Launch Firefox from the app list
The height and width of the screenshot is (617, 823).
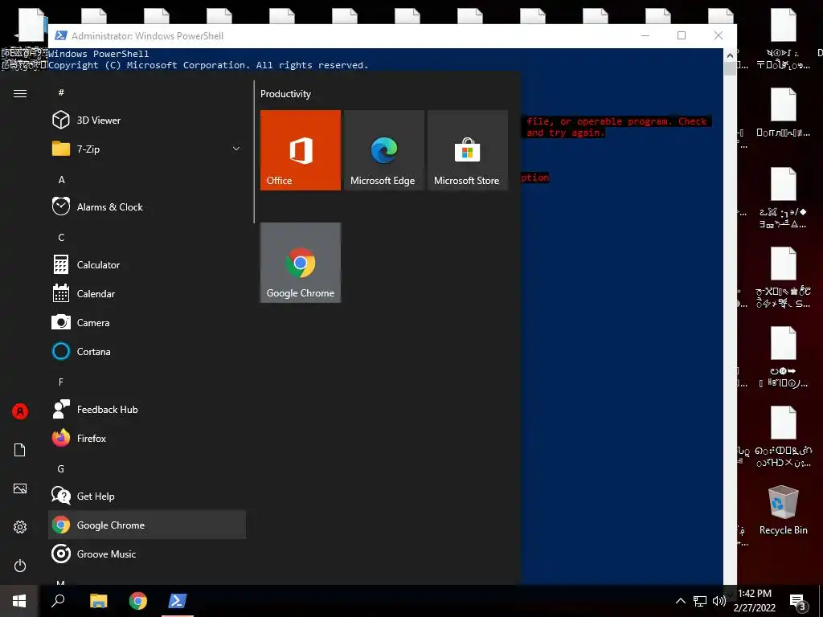coord(147,438)
